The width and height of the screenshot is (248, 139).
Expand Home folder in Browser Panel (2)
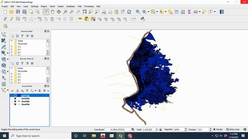[x=12, y=68]
